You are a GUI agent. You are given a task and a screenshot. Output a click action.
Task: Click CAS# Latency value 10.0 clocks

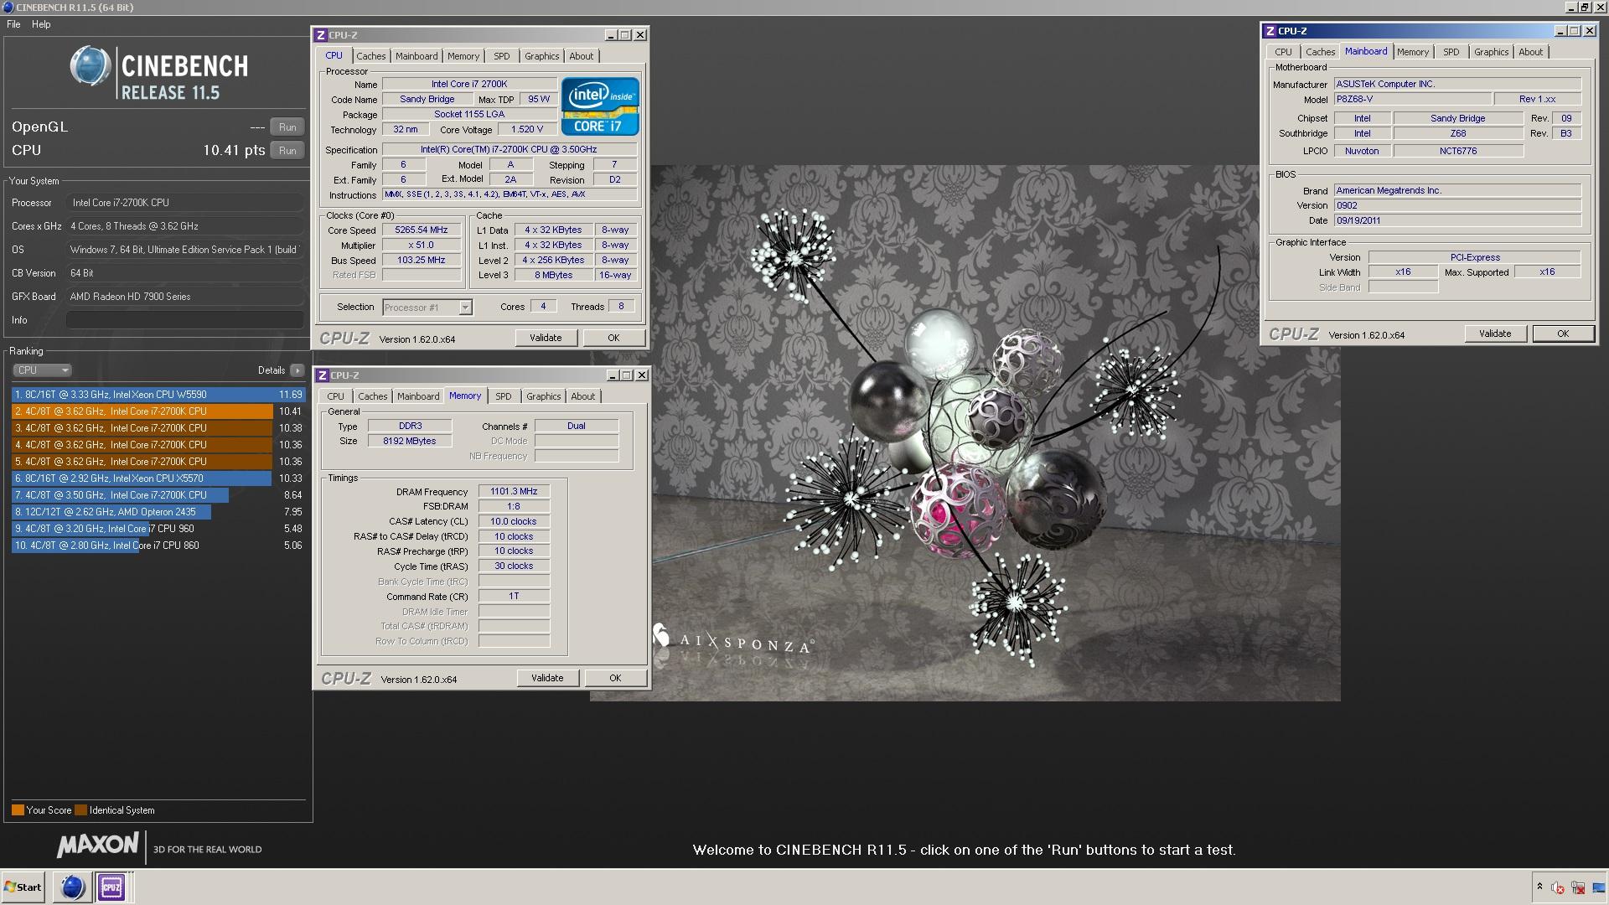pyautogui.click(x=514, y=521)
